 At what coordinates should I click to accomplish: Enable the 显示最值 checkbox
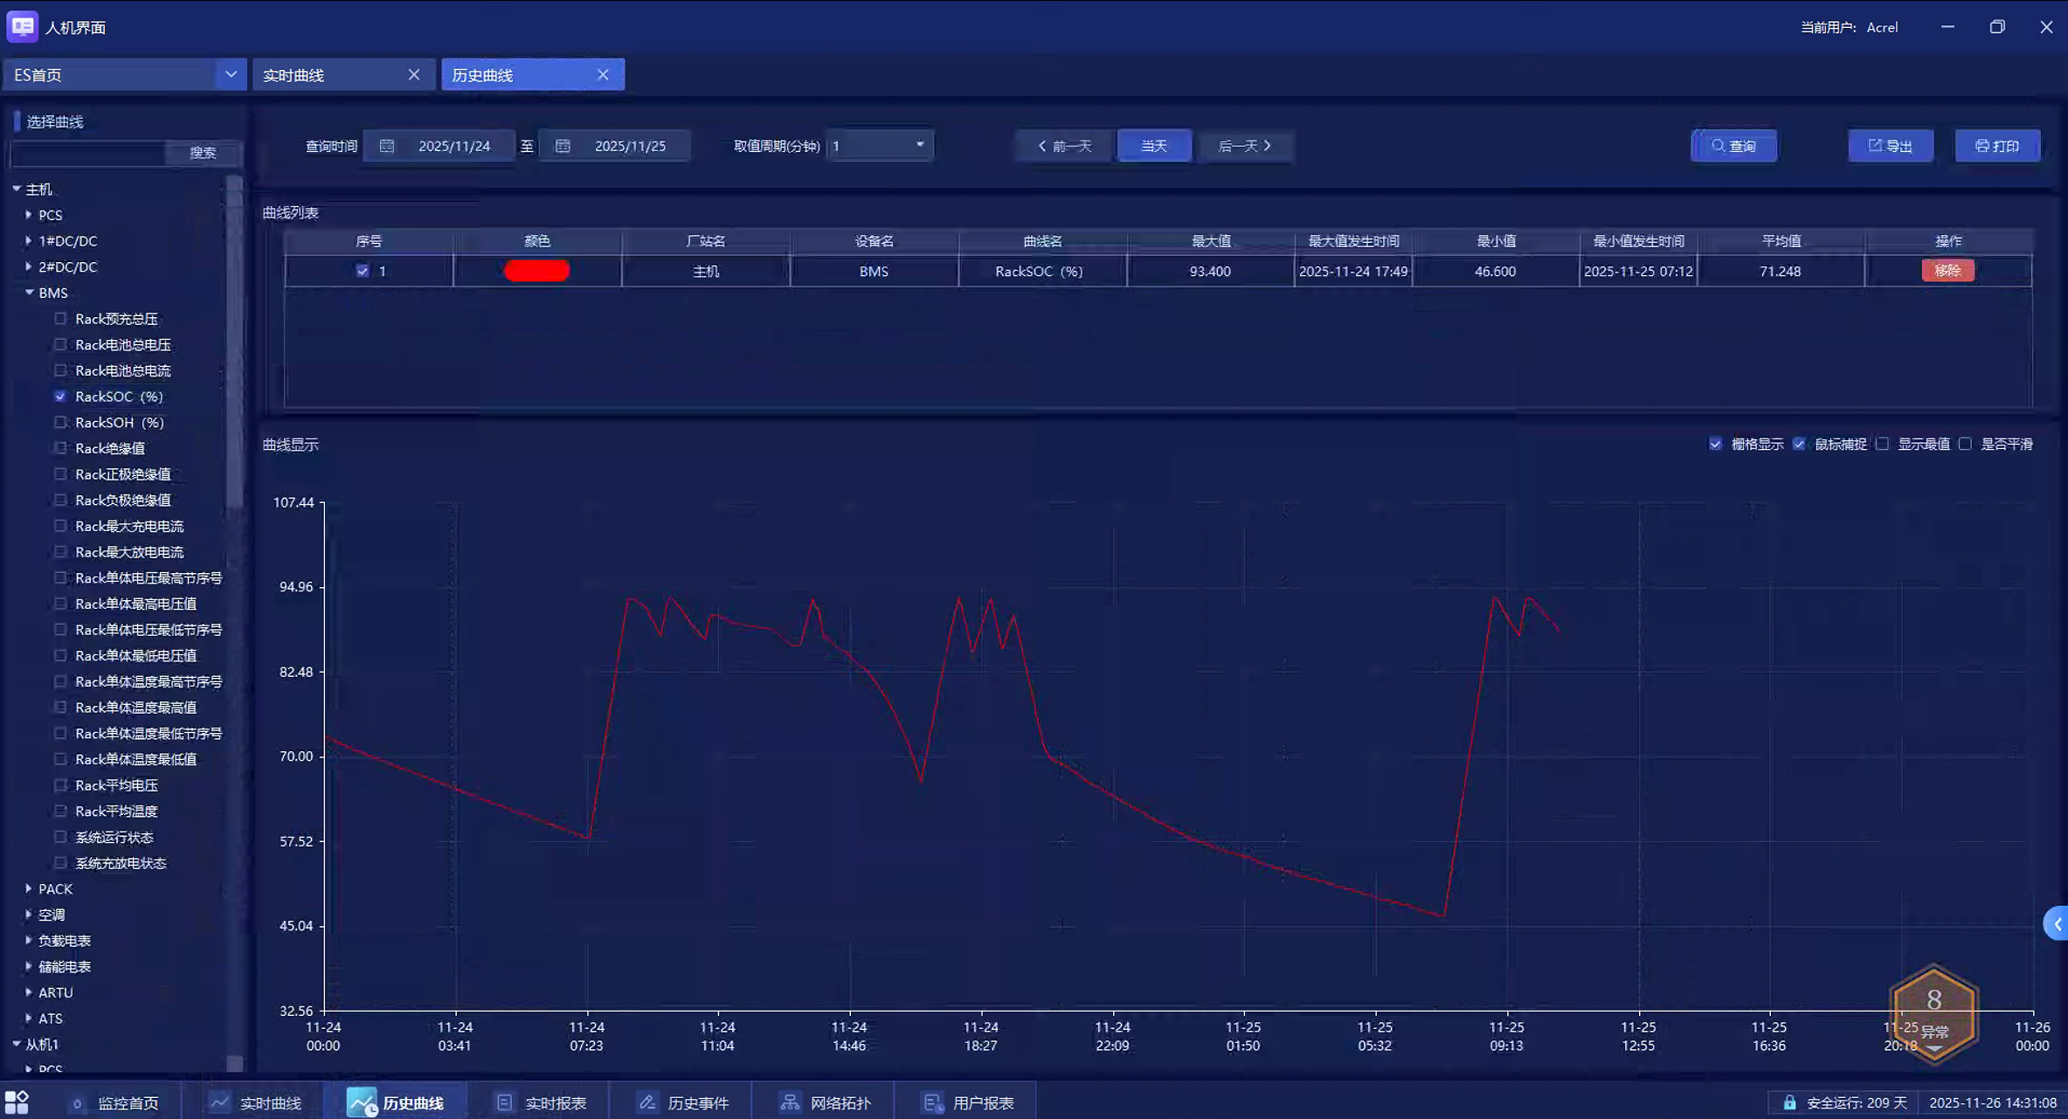pos(1883,444)
